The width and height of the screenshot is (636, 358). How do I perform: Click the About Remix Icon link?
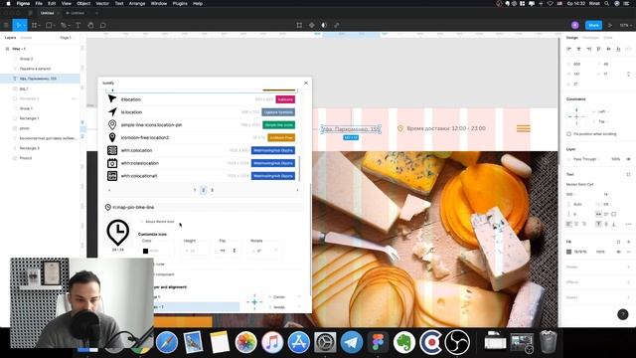(x=159, y=222)
